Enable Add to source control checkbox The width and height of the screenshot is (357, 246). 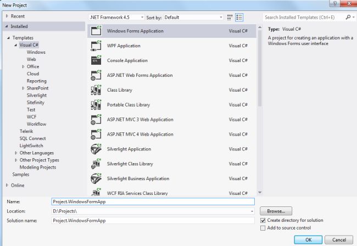263,228
